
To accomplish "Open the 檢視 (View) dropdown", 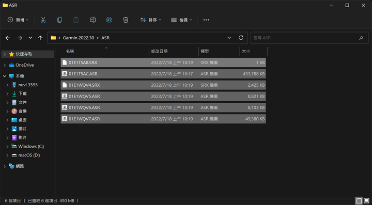I will click(x=181, y=20).
